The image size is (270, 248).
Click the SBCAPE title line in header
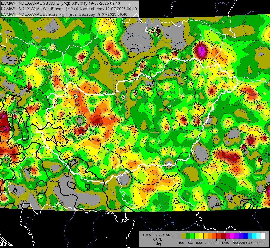[x=60, y=3]
